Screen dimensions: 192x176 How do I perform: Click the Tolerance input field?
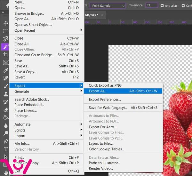[x=152, y=5]
